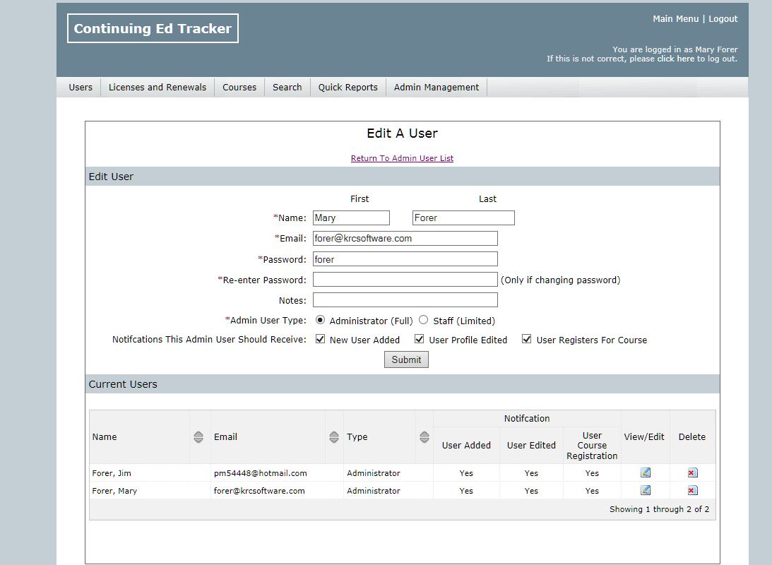
Task: Select Staff (Limited) user type
Action: (x=424, y=320)
